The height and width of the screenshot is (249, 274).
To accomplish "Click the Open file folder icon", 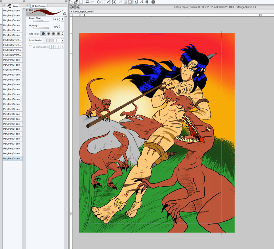I will pyautogui.click(x=76, y=2).
